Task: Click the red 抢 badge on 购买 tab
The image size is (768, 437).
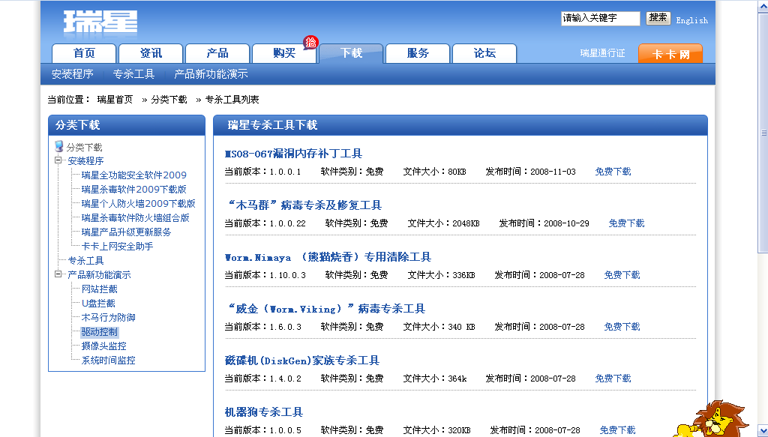Action: pyautogui.click(x=310, y=43)
